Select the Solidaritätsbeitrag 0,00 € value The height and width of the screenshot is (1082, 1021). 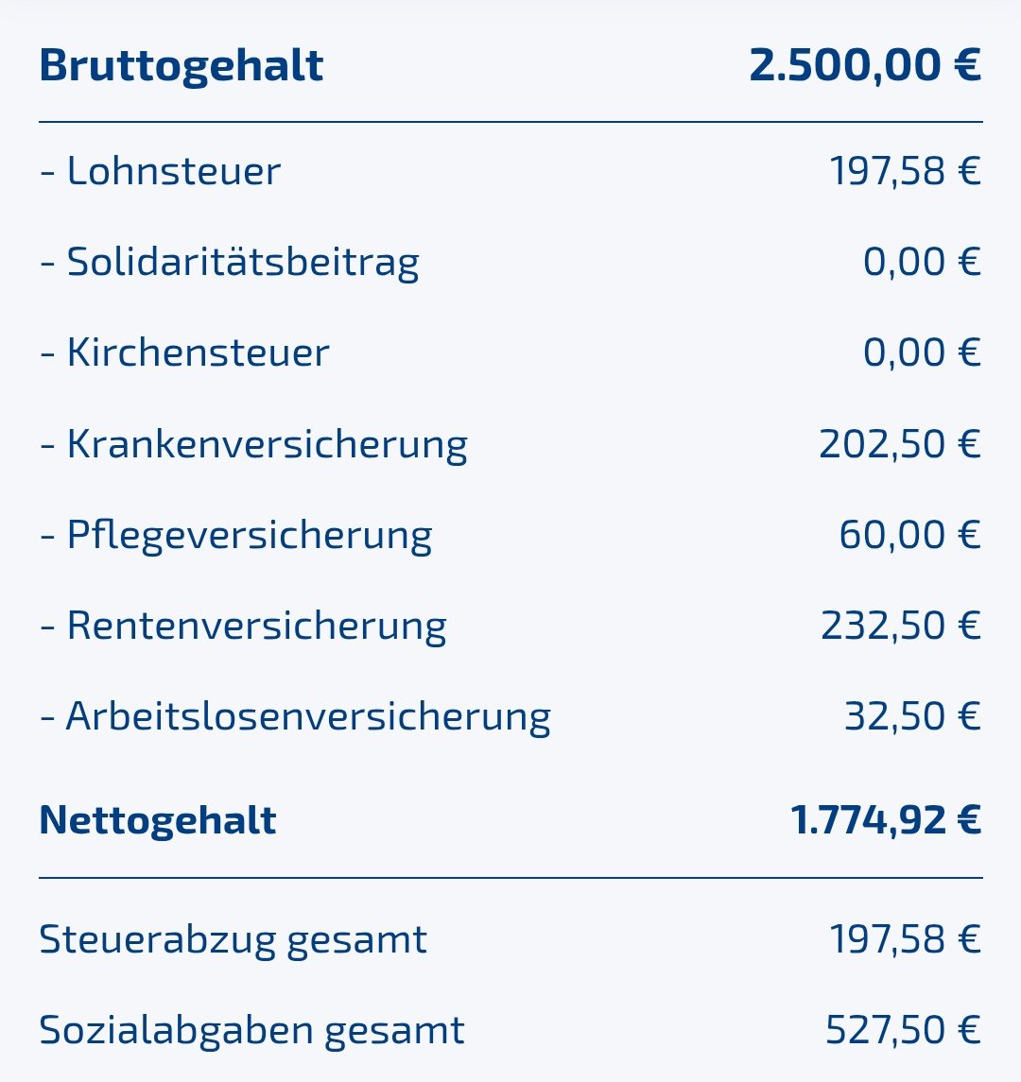pos(922,262)
